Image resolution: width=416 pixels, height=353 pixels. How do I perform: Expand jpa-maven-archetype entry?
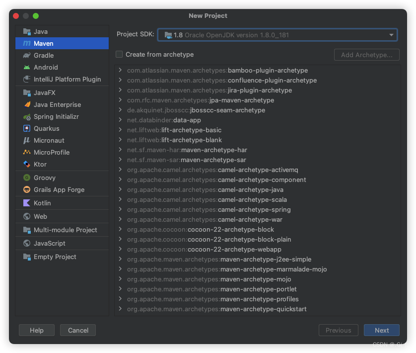(120, 100)
